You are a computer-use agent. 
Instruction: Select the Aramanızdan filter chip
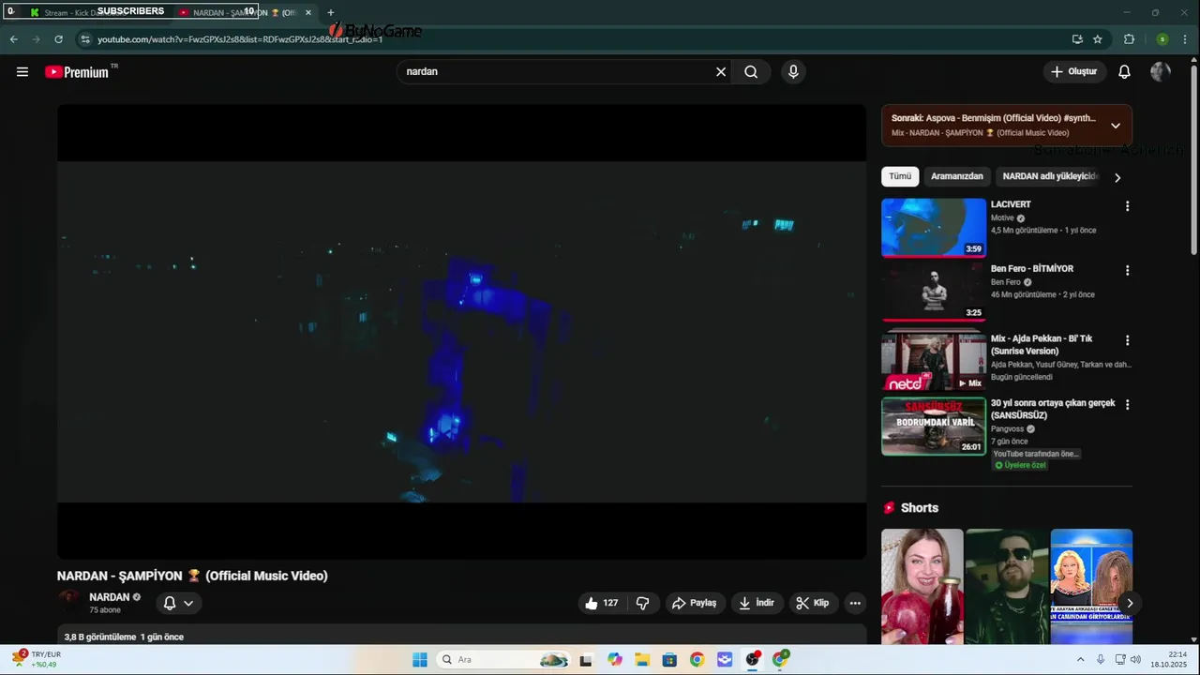point(957,176)
